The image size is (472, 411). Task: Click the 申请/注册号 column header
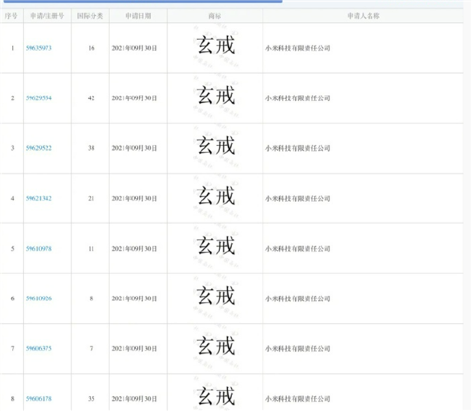pos(47,16)
